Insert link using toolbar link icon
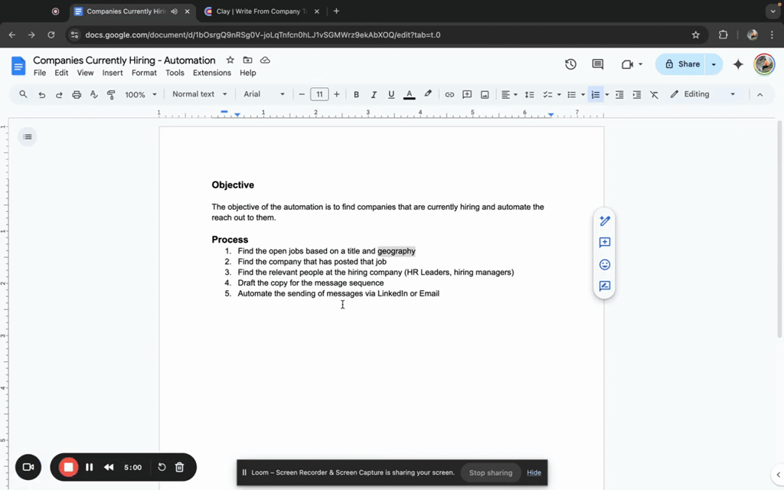Image resolution: width=784 pixels, height=490 pixels. pyautogui.click(x=449, y=94)
